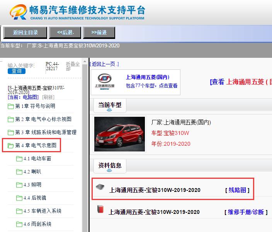
Task: Open the 维修手册/诊断 link
Action: click(245, 212)
